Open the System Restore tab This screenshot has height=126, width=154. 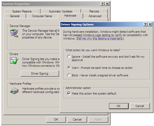pos(22,11)
